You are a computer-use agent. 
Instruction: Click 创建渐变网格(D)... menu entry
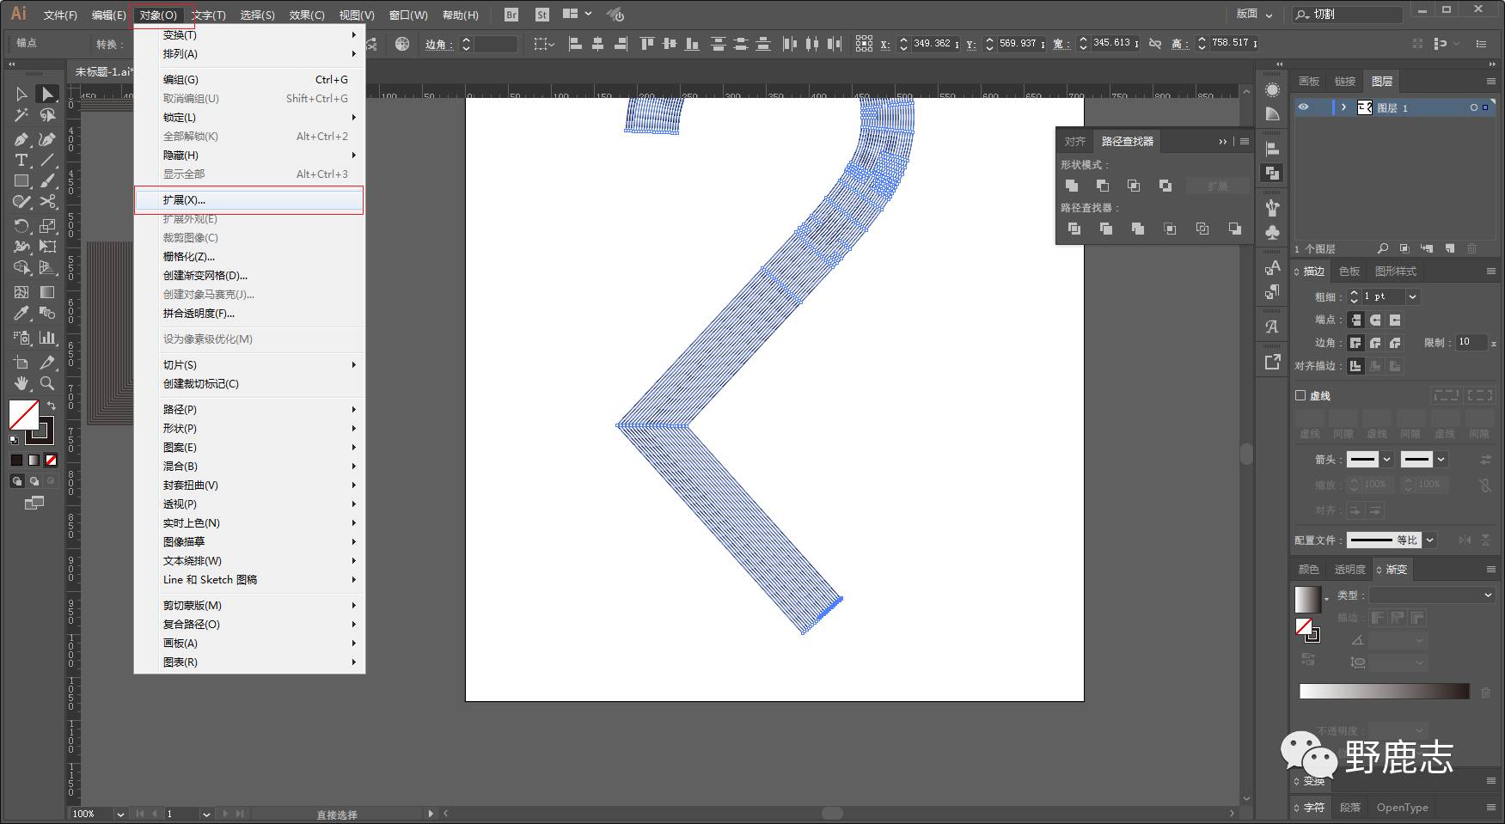(205, 276)
